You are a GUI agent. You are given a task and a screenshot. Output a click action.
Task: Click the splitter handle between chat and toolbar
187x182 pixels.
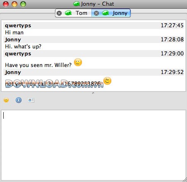coord(93,93)
